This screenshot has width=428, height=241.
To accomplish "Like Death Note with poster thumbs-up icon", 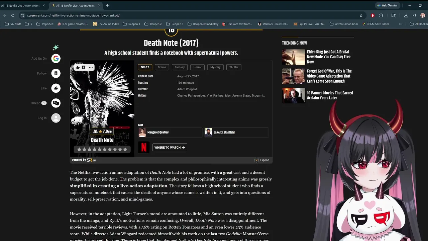I will 78,67.
